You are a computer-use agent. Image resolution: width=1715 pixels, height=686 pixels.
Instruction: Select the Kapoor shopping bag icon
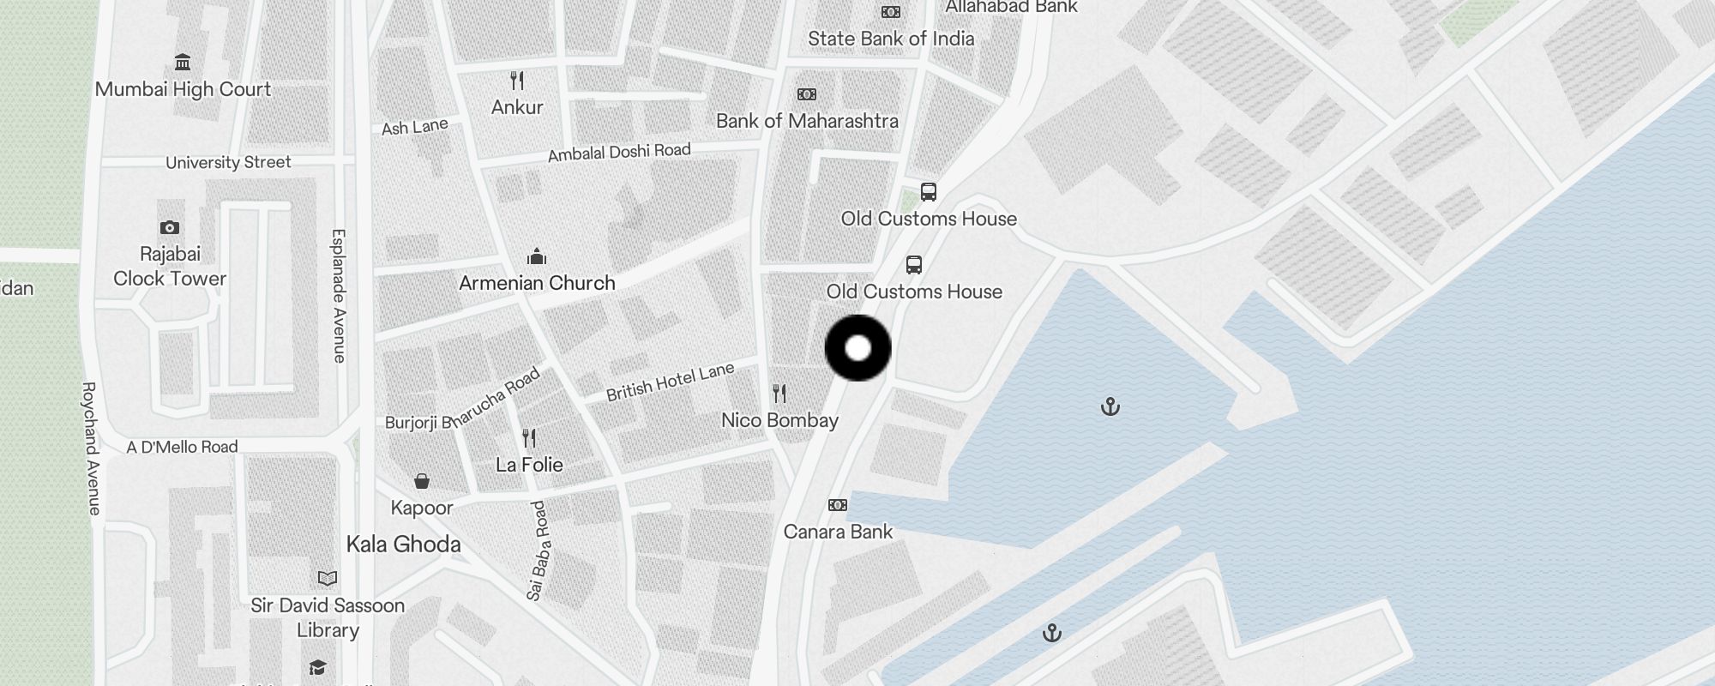pyautogui.click(x=422, y=480)
